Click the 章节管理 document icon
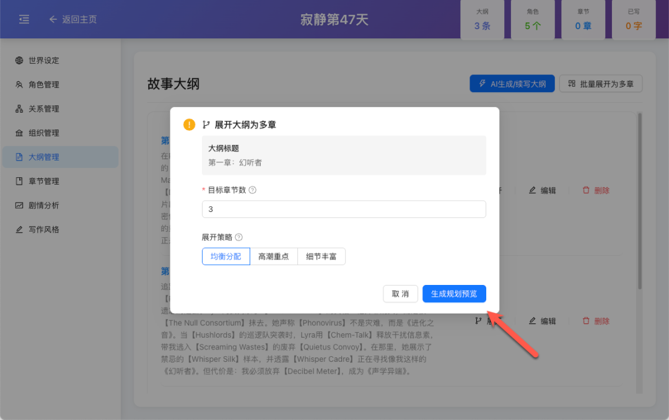Viewport: 669px width, 420px height. pos(20,181)
